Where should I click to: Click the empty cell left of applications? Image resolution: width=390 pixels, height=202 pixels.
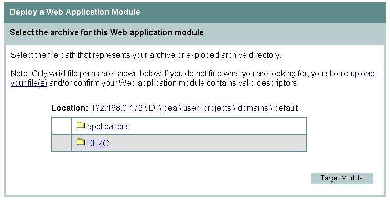click(61, 126)
